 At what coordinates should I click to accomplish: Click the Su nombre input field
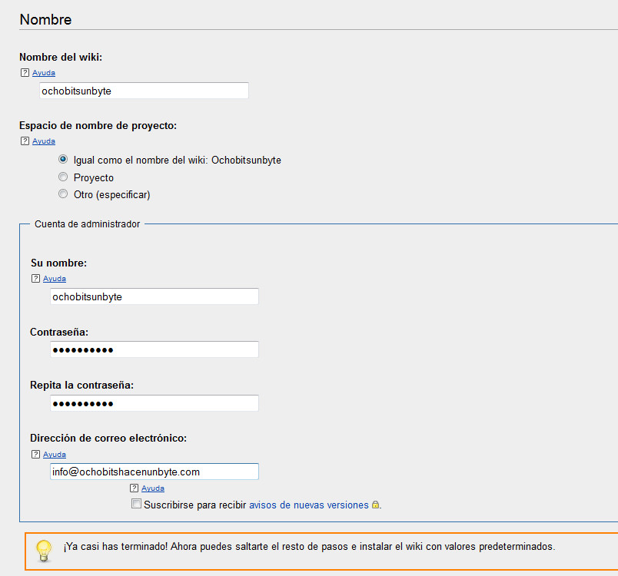154,296
